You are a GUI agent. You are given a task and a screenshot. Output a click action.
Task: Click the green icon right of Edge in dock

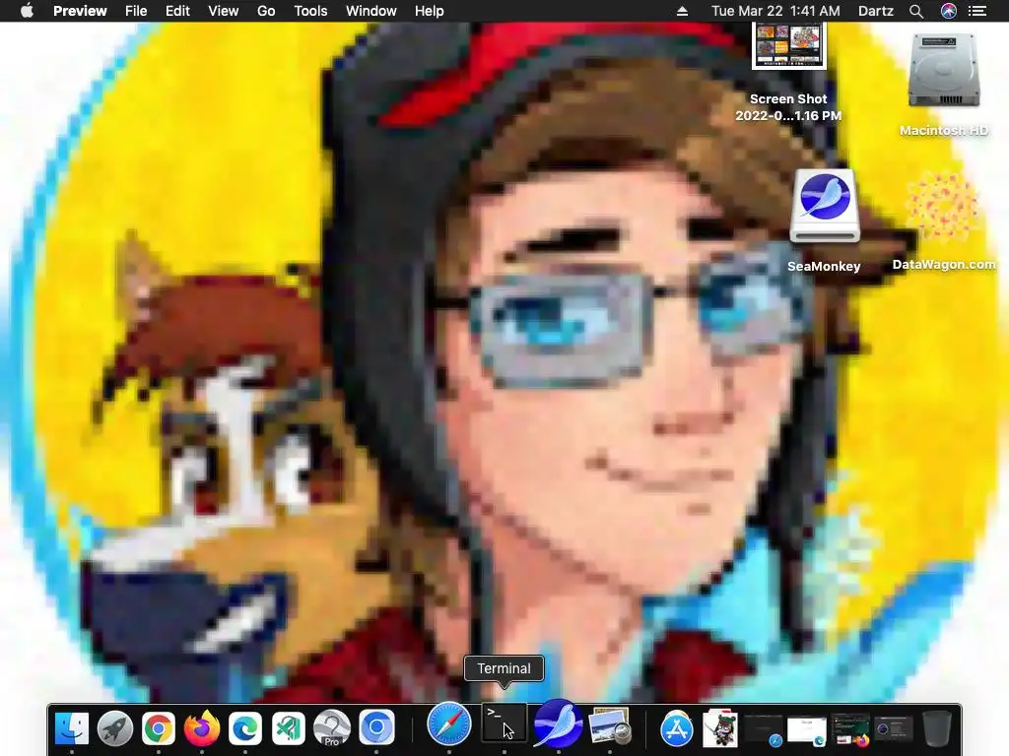click(x=289, y=728)
